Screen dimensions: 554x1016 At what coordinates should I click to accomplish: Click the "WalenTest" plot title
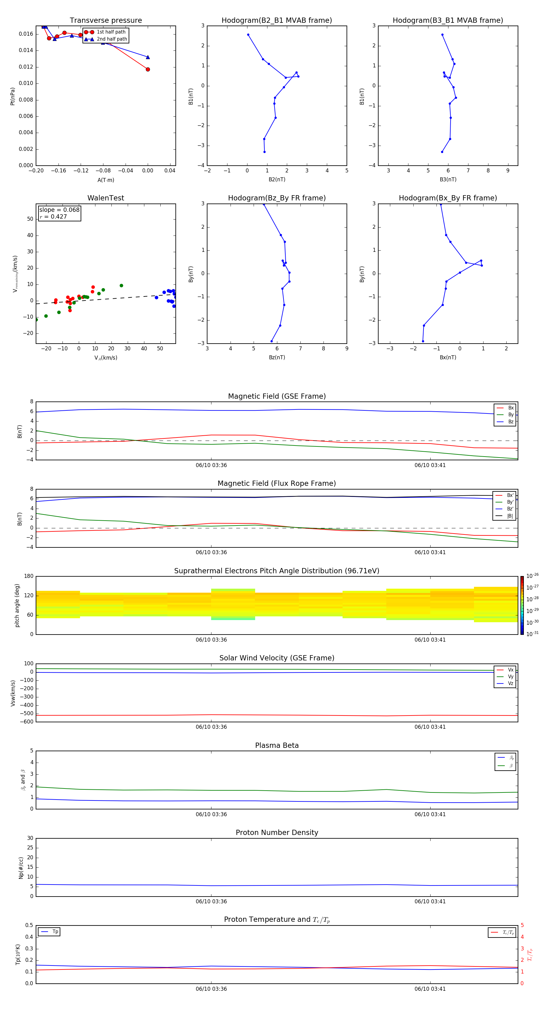click(106, 198)
